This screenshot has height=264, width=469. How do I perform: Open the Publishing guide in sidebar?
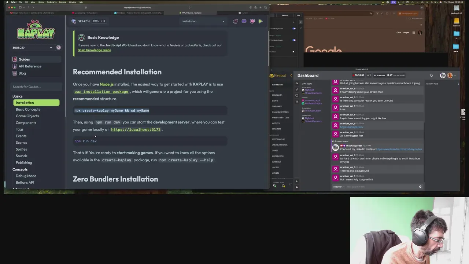(x=24, y=162)
